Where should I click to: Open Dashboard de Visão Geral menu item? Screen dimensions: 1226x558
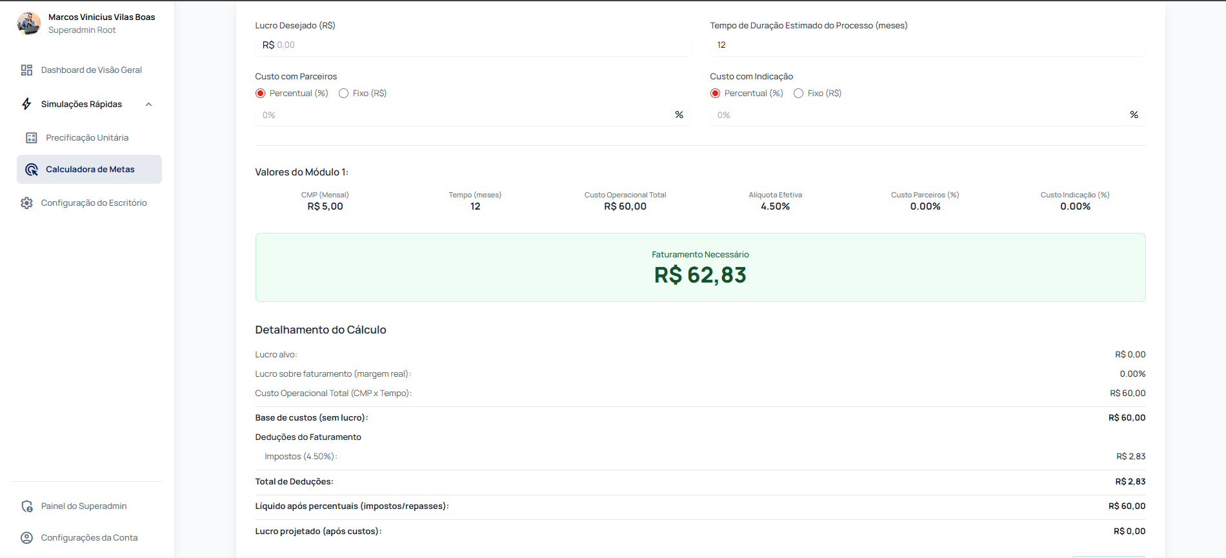tap(91, 70)
